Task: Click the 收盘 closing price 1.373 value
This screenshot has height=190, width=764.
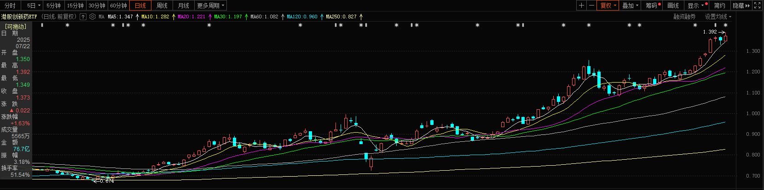Action: (23, 98)
